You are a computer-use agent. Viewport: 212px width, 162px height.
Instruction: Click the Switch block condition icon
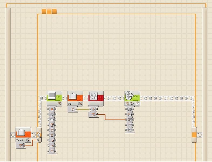click(x=39, y=135)
